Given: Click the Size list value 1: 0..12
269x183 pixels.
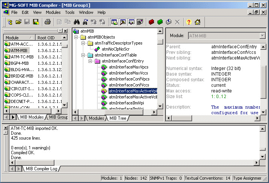Looking at the screenshot, I should (x=219, y=97).
